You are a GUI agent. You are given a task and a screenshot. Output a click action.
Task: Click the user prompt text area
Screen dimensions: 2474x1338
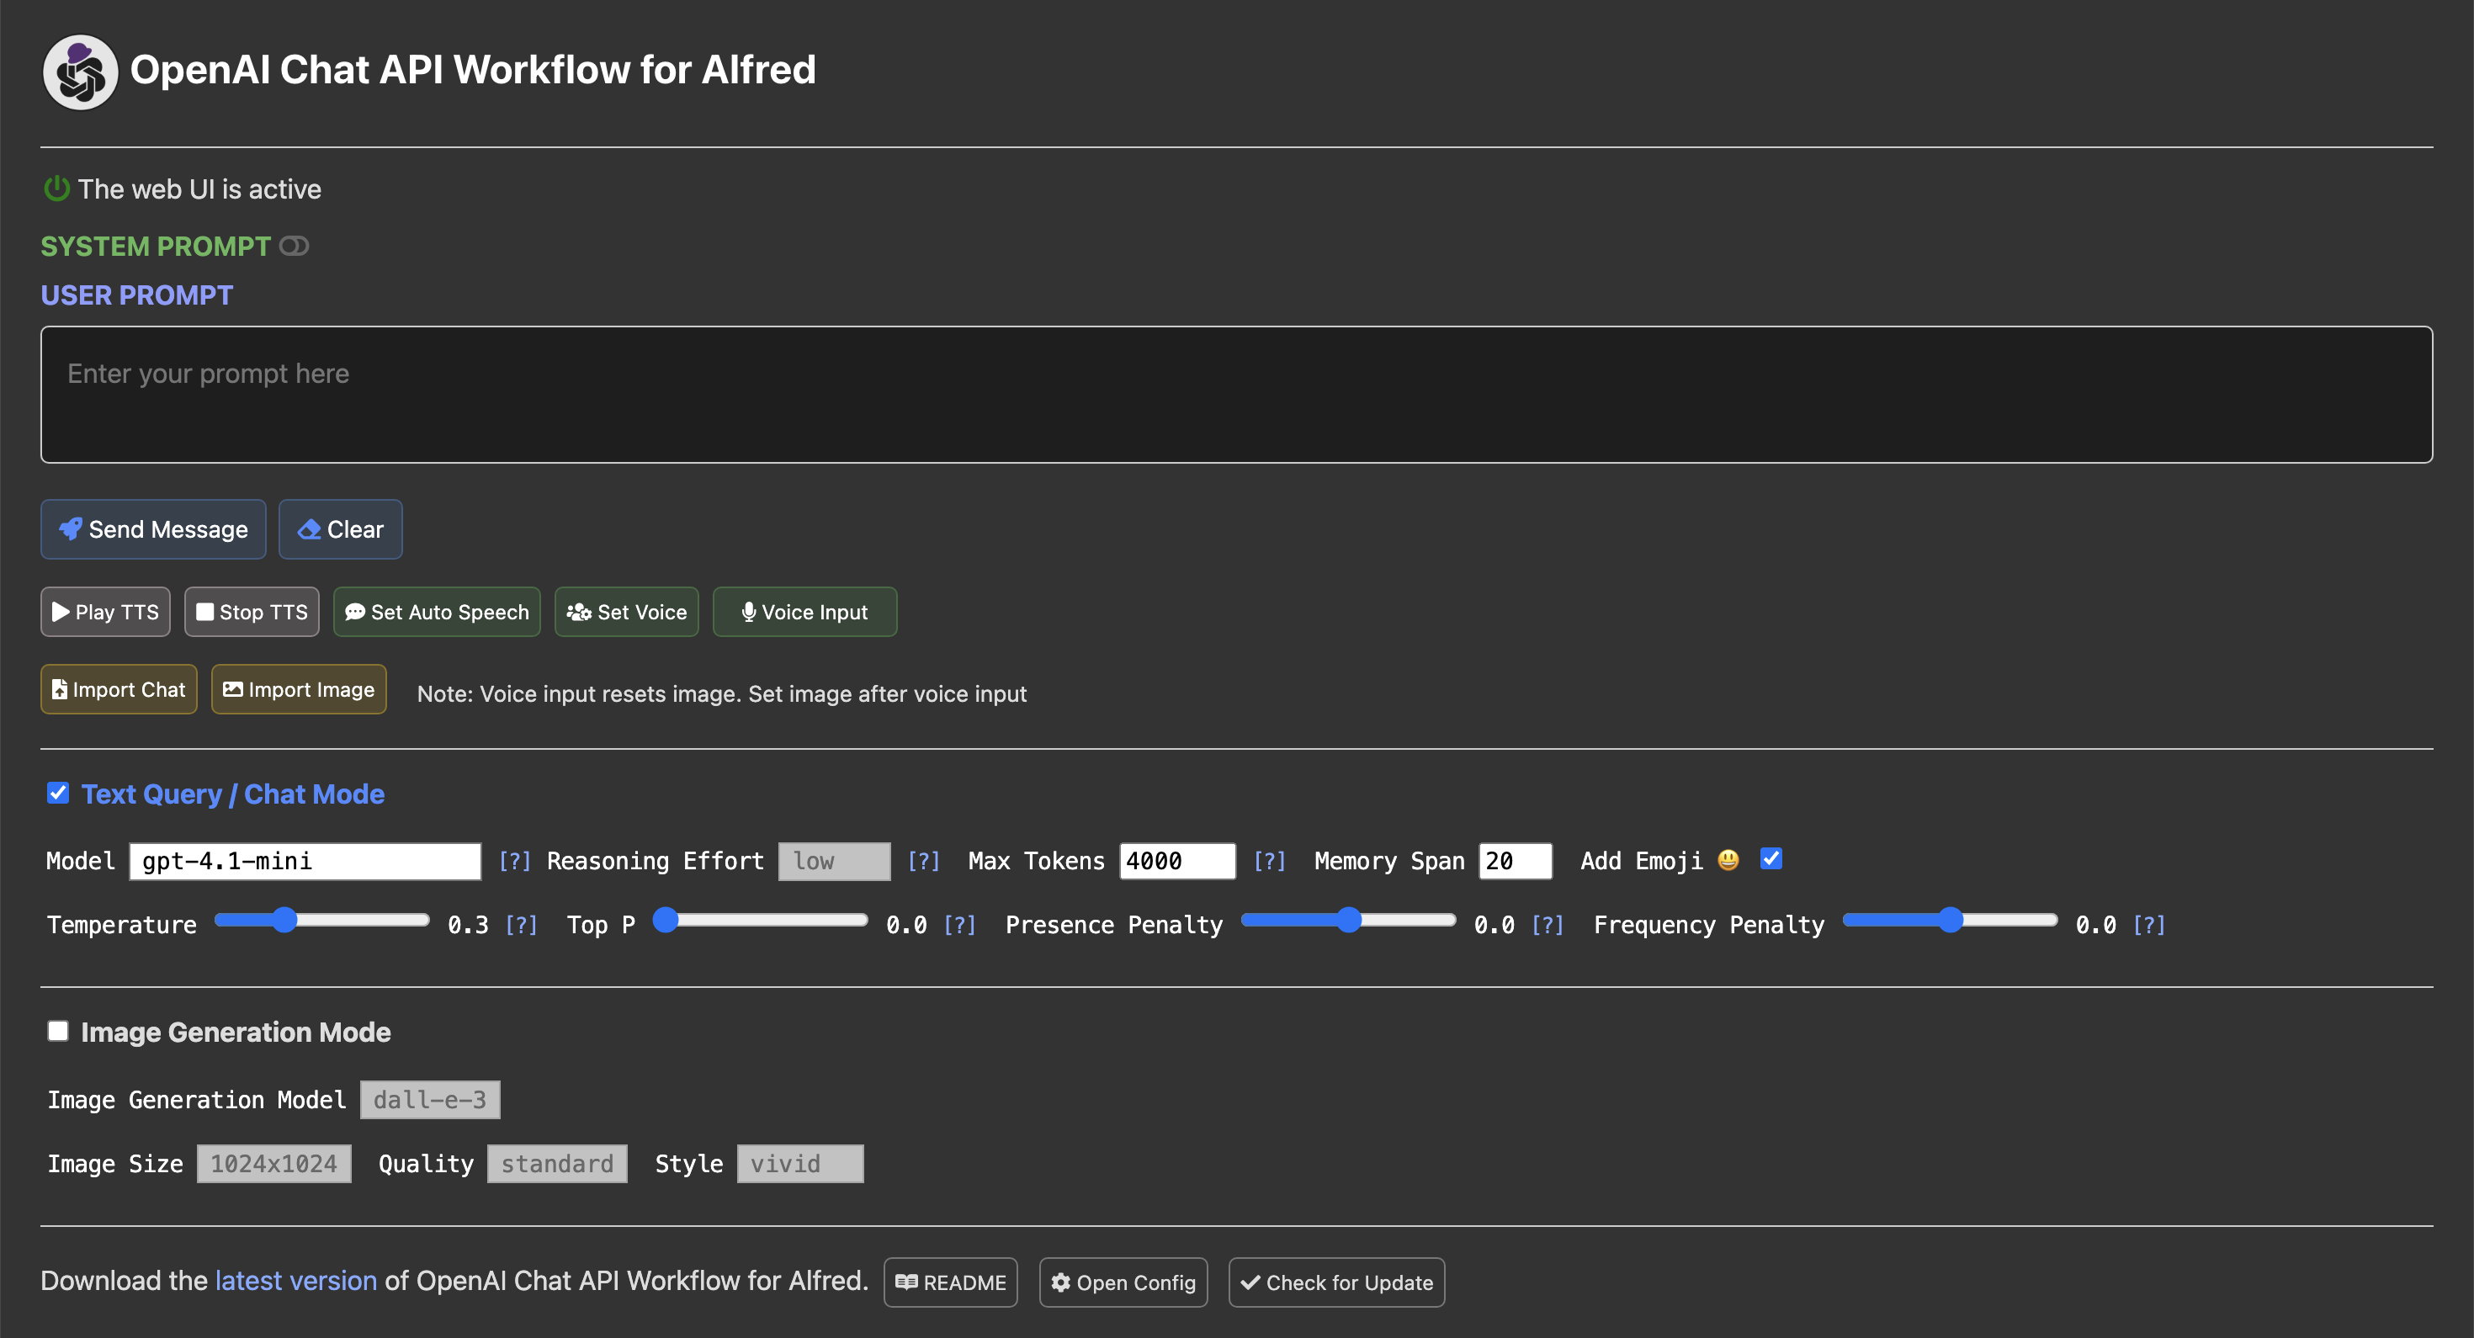point(1235,395)
